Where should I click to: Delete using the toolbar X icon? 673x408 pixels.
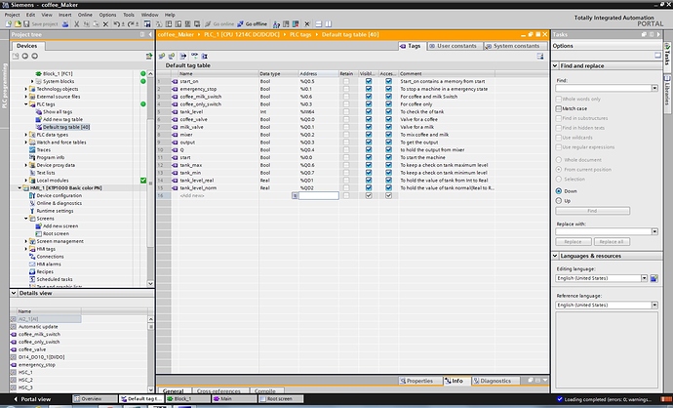[x=105, y=24]
